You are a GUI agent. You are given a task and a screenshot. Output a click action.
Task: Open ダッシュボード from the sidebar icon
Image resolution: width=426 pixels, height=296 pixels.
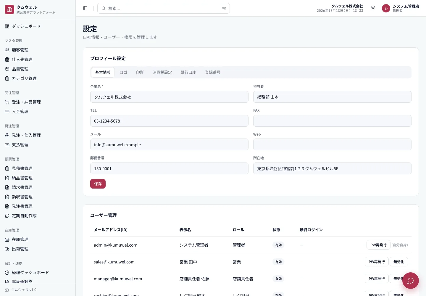(7, 26)
